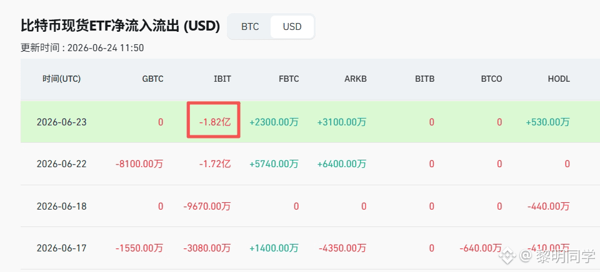Click the ARKB column header
Screen dimensions: 600x272
tap(356, 79)
